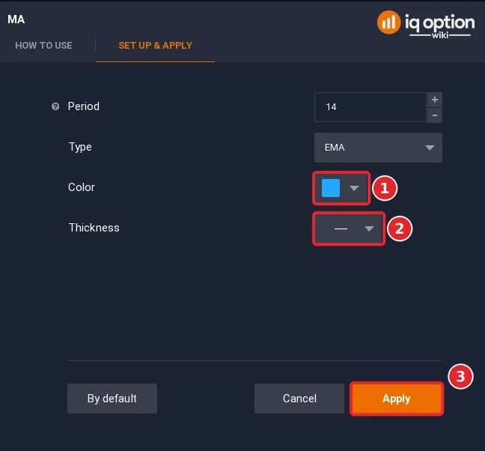Decrease the Period with the minus stepper
The image size is (485, 451).
[435, 115]
